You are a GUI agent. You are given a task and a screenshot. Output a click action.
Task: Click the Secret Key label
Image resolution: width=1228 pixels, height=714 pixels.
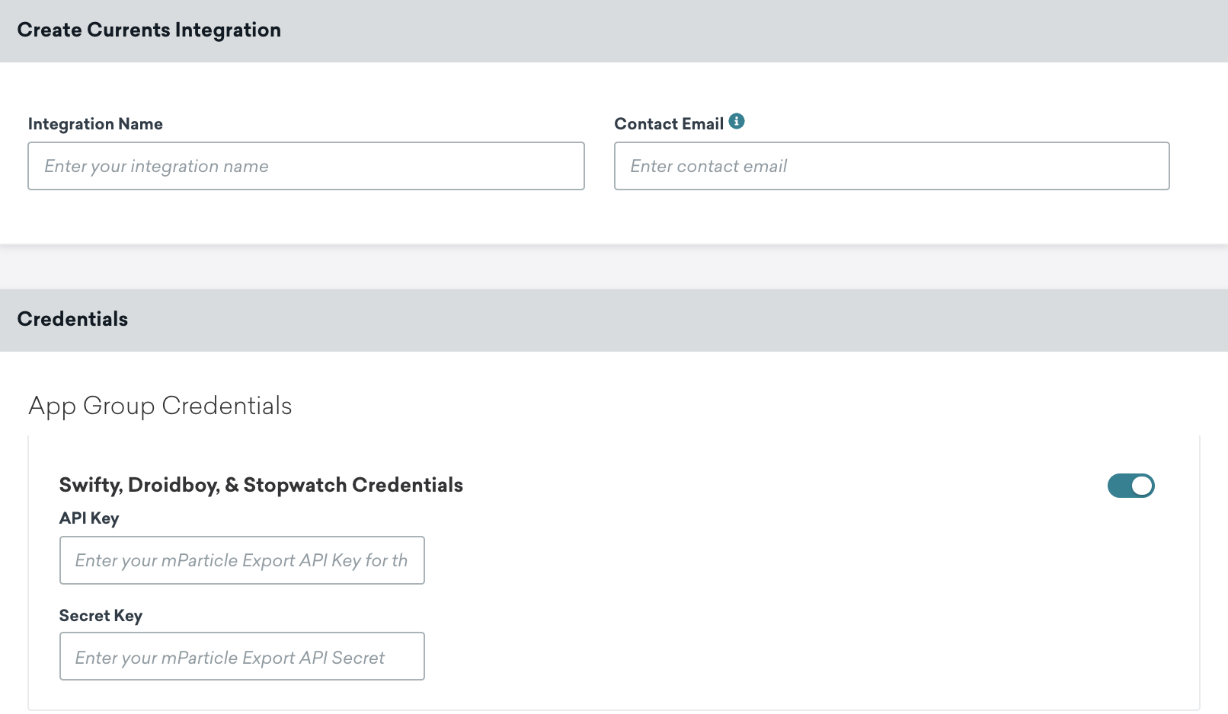coord(101,615)
